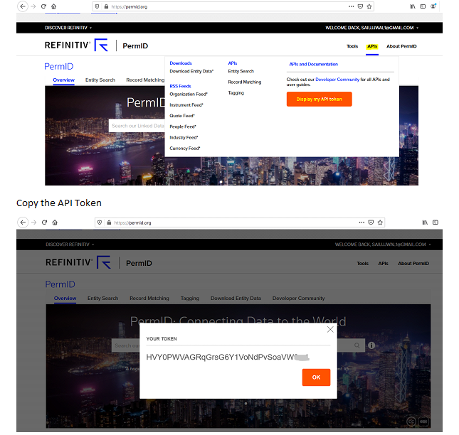This screenshot has height=435, width=459.
Task: Click padlock icon in lower address bar
Action: pos(109,222)
